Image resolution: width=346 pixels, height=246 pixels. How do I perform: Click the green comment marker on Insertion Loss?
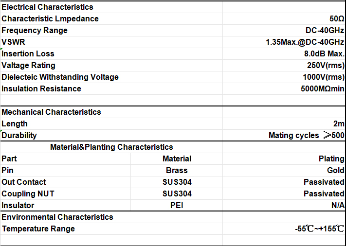pos(1,49)
